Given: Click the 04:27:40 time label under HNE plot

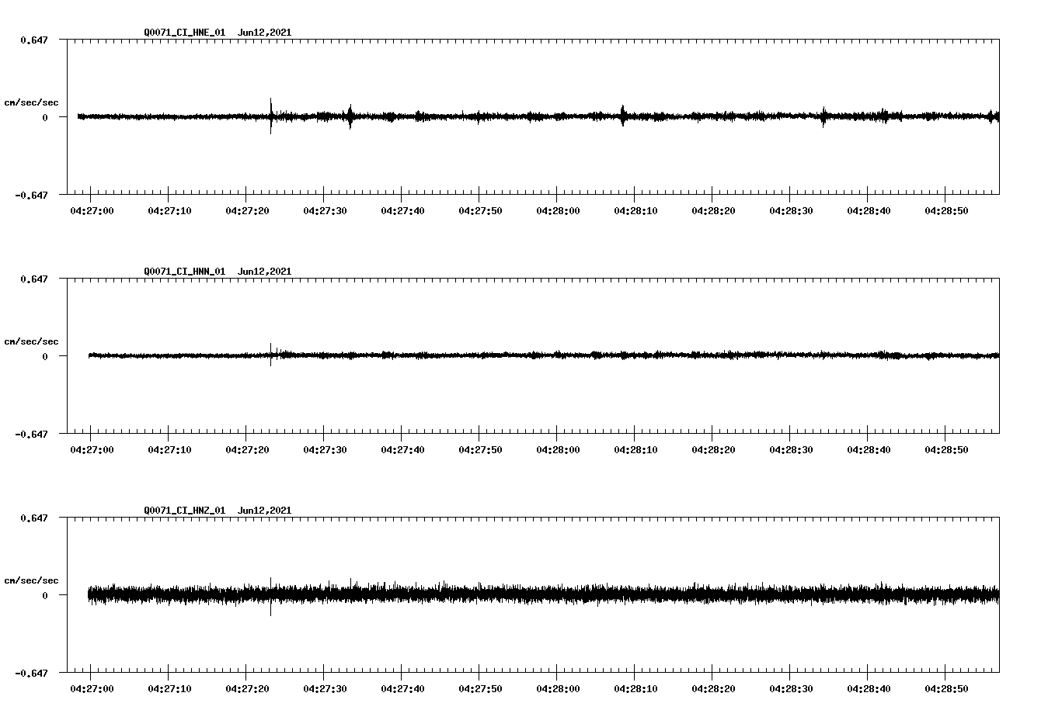Looking at the screenshot, I should [402, 211].
